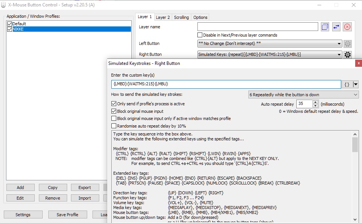Click the help text scrollbar down arrow
The image size is (362, 223).
(x=355, y=220)
